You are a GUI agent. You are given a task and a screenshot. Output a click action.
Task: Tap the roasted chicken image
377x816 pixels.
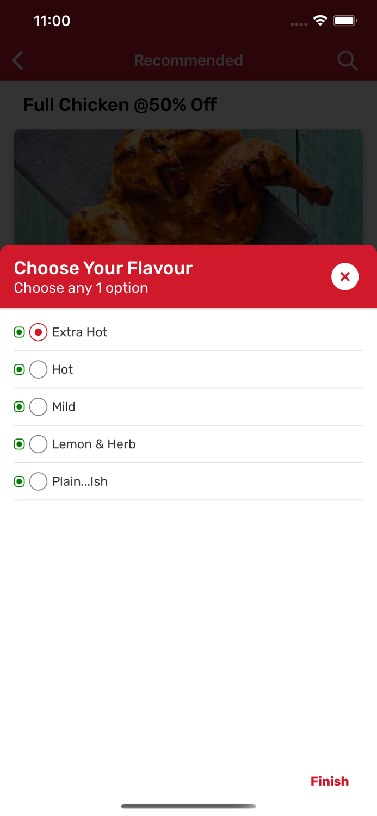pyautogui.click(x=189, y=185)
